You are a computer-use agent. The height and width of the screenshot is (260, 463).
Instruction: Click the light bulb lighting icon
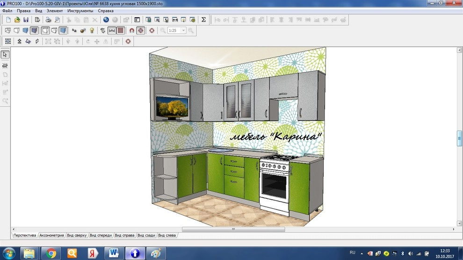[x=92, y=30]
